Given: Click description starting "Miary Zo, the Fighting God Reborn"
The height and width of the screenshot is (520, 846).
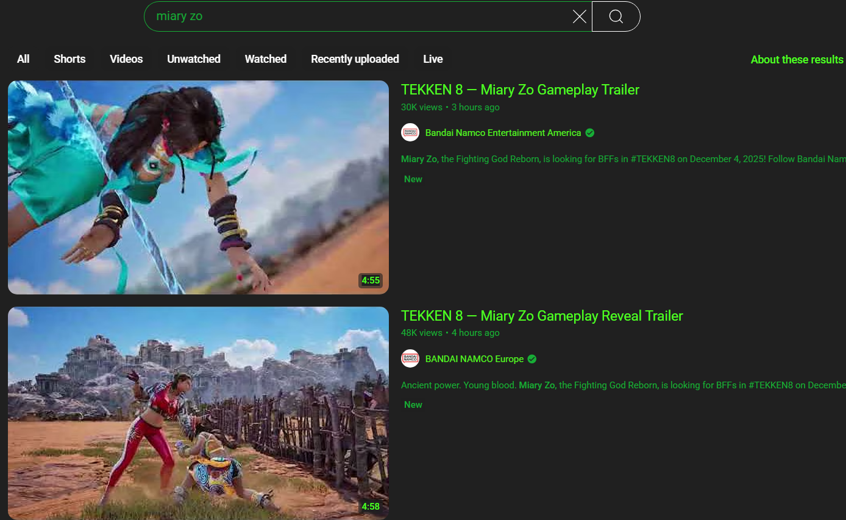Looking at the screenshot, I should [x=623, y=159].
